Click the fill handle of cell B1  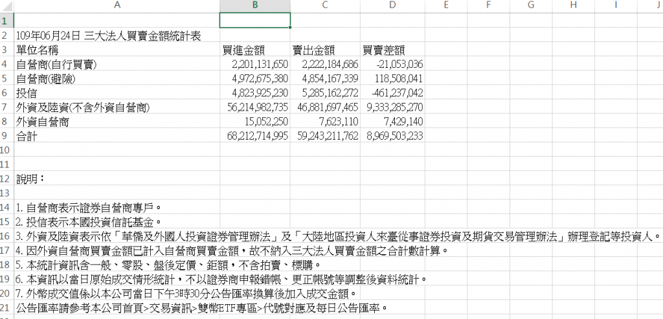291,27
